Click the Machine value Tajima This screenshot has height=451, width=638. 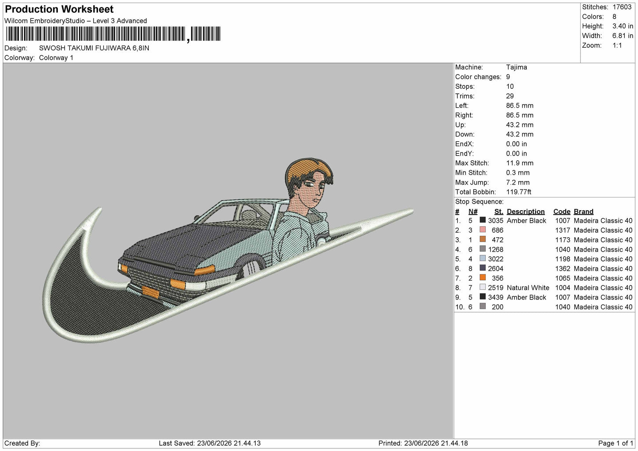pyautogui.click(x=517, y=67)
